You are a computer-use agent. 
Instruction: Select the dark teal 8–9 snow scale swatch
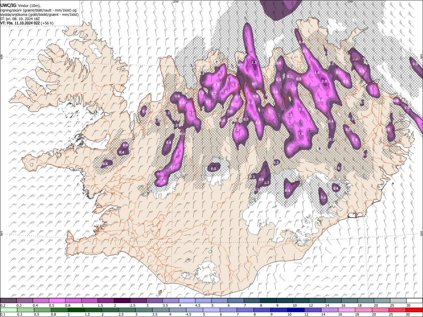268,301
